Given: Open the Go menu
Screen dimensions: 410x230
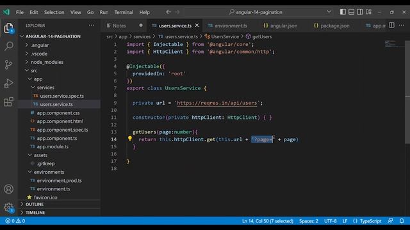Looking at the screenshot, I should coord(90,12).
